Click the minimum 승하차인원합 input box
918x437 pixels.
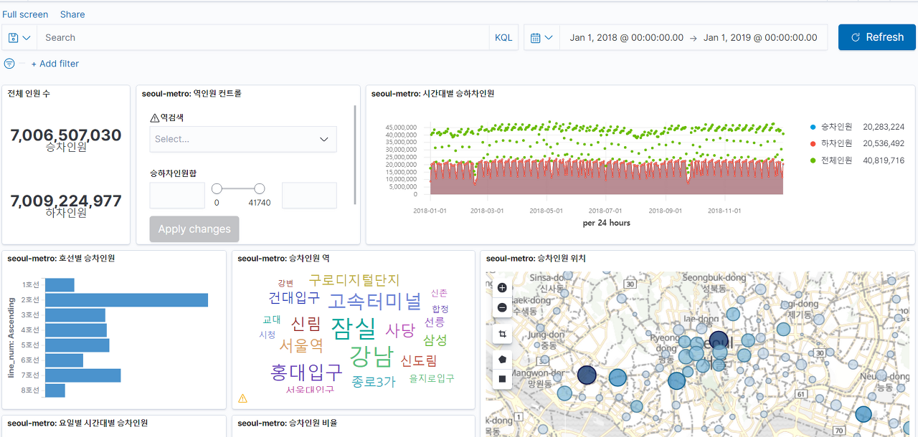[177, 196]
